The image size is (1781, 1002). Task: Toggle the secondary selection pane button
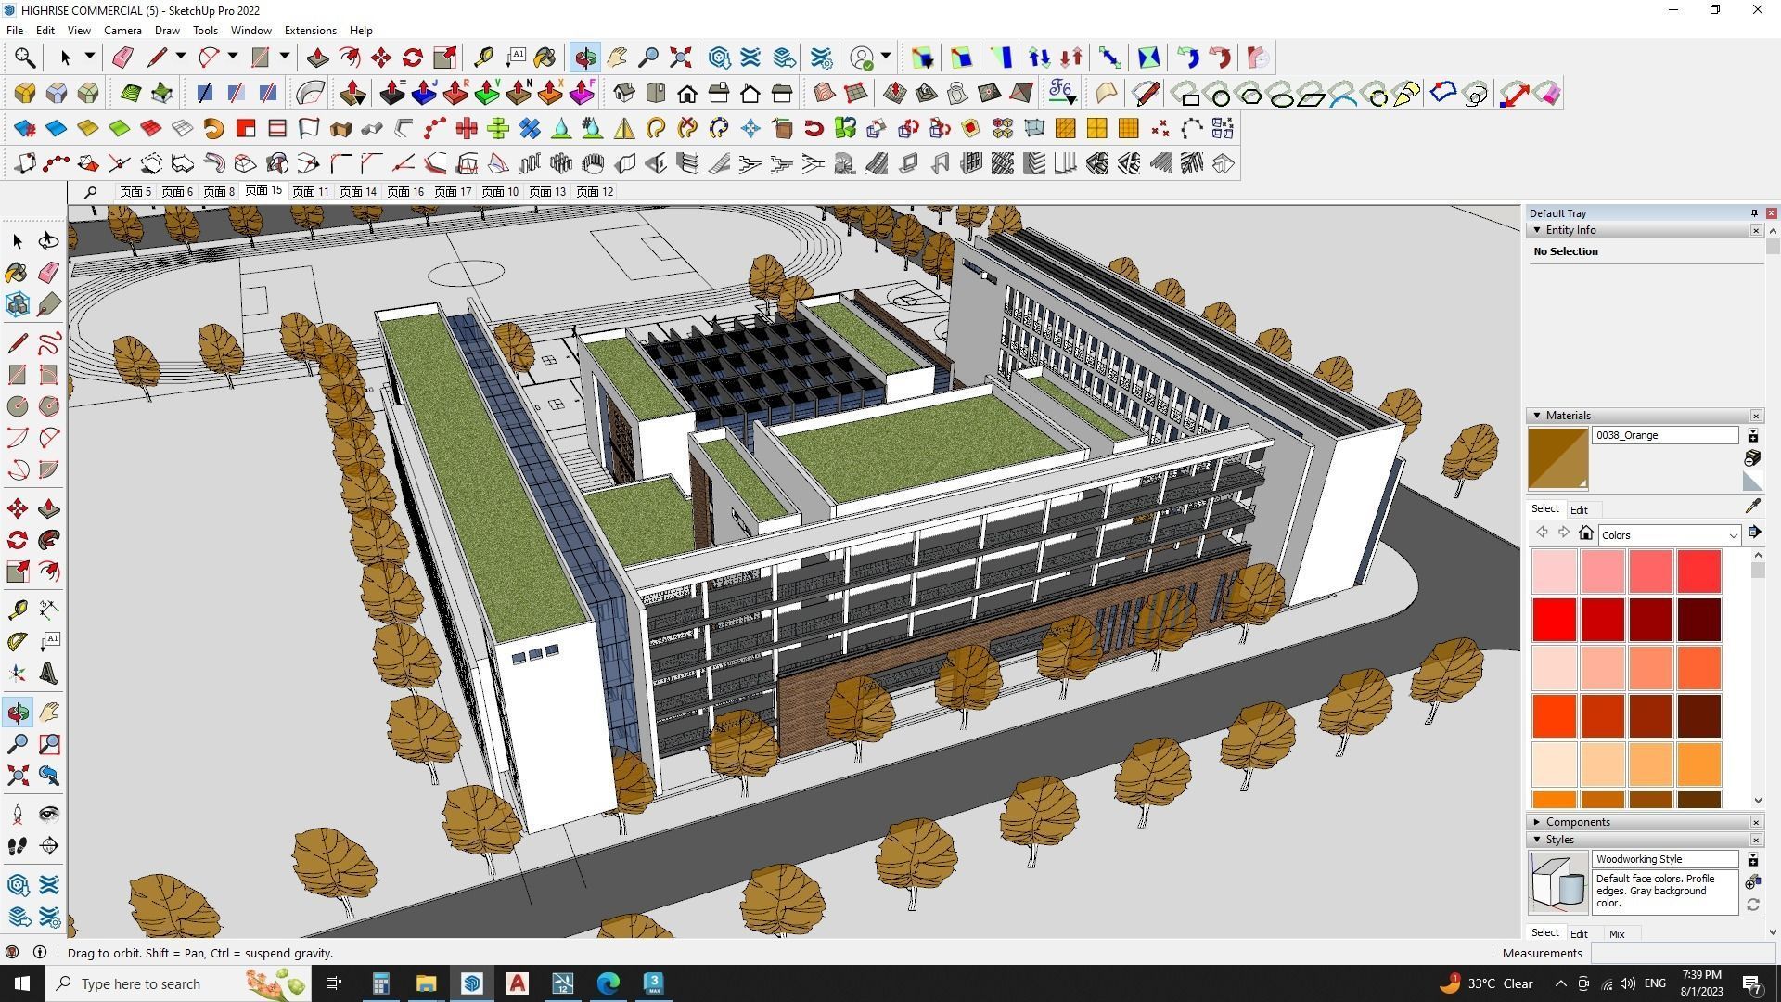(1753, 435)
